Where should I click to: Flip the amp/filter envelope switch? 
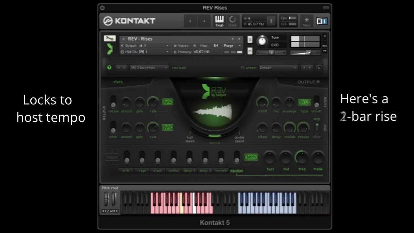(317, 127)
